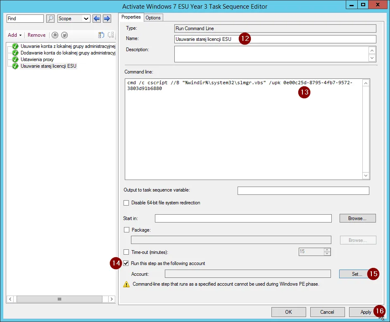
Task: Switch to the Options tab
Action: coord(153,18)
